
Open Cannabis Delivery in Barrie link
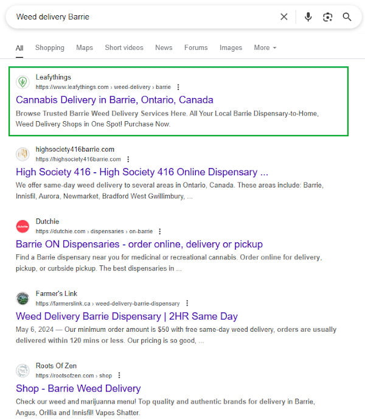114,100
